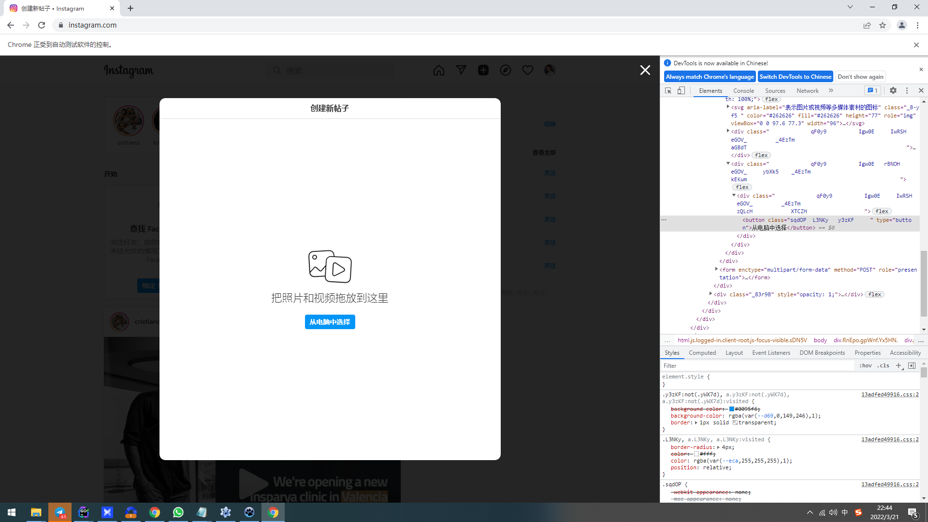
Task: Click the blue 从电脑中选择 upload button
Action: (330, 322)
